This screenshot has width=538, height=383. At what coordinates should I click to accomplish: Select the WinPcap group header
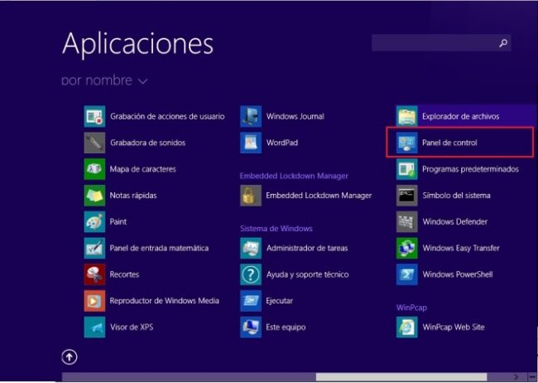(411, 308)
